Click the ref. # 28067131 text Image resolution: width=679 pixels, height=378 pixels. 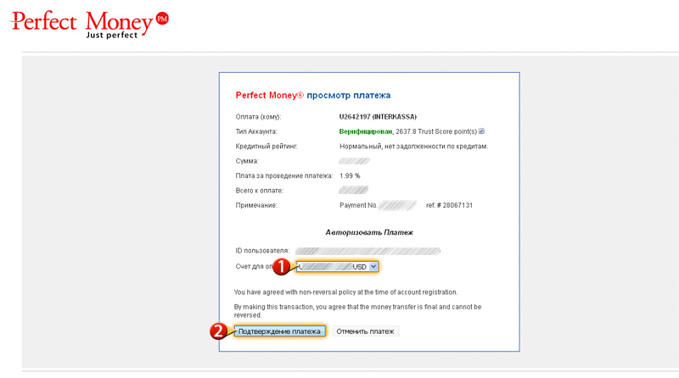[x=449, y=205]
